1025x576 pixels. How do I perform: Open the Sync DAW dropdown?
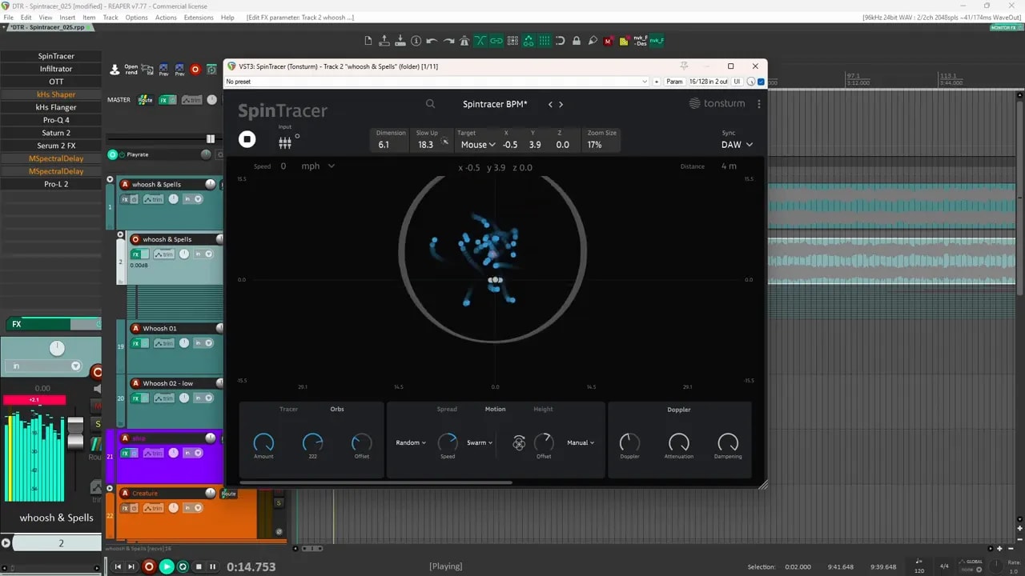pyautogui.click(x=738, y=145)
